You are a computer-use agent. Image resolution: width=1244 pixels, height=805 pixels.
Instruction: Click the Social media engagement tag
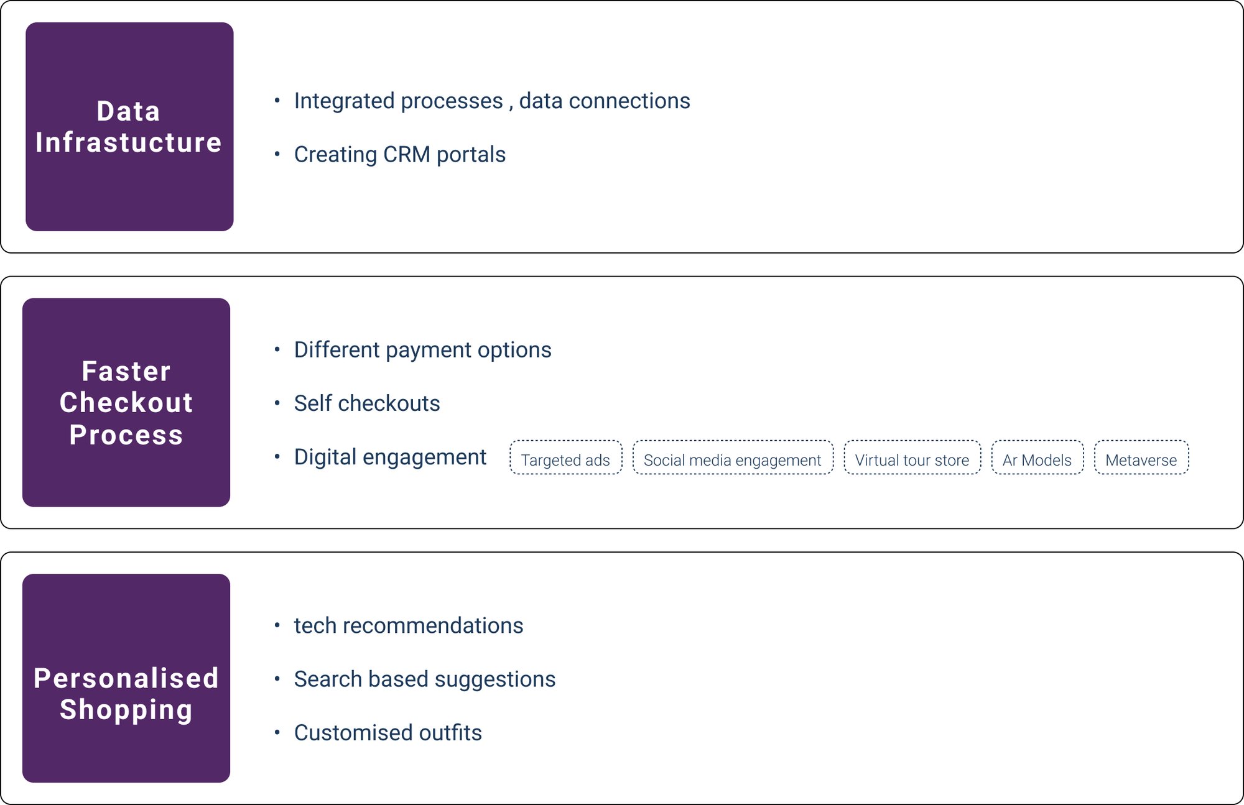tap(733, 458)
